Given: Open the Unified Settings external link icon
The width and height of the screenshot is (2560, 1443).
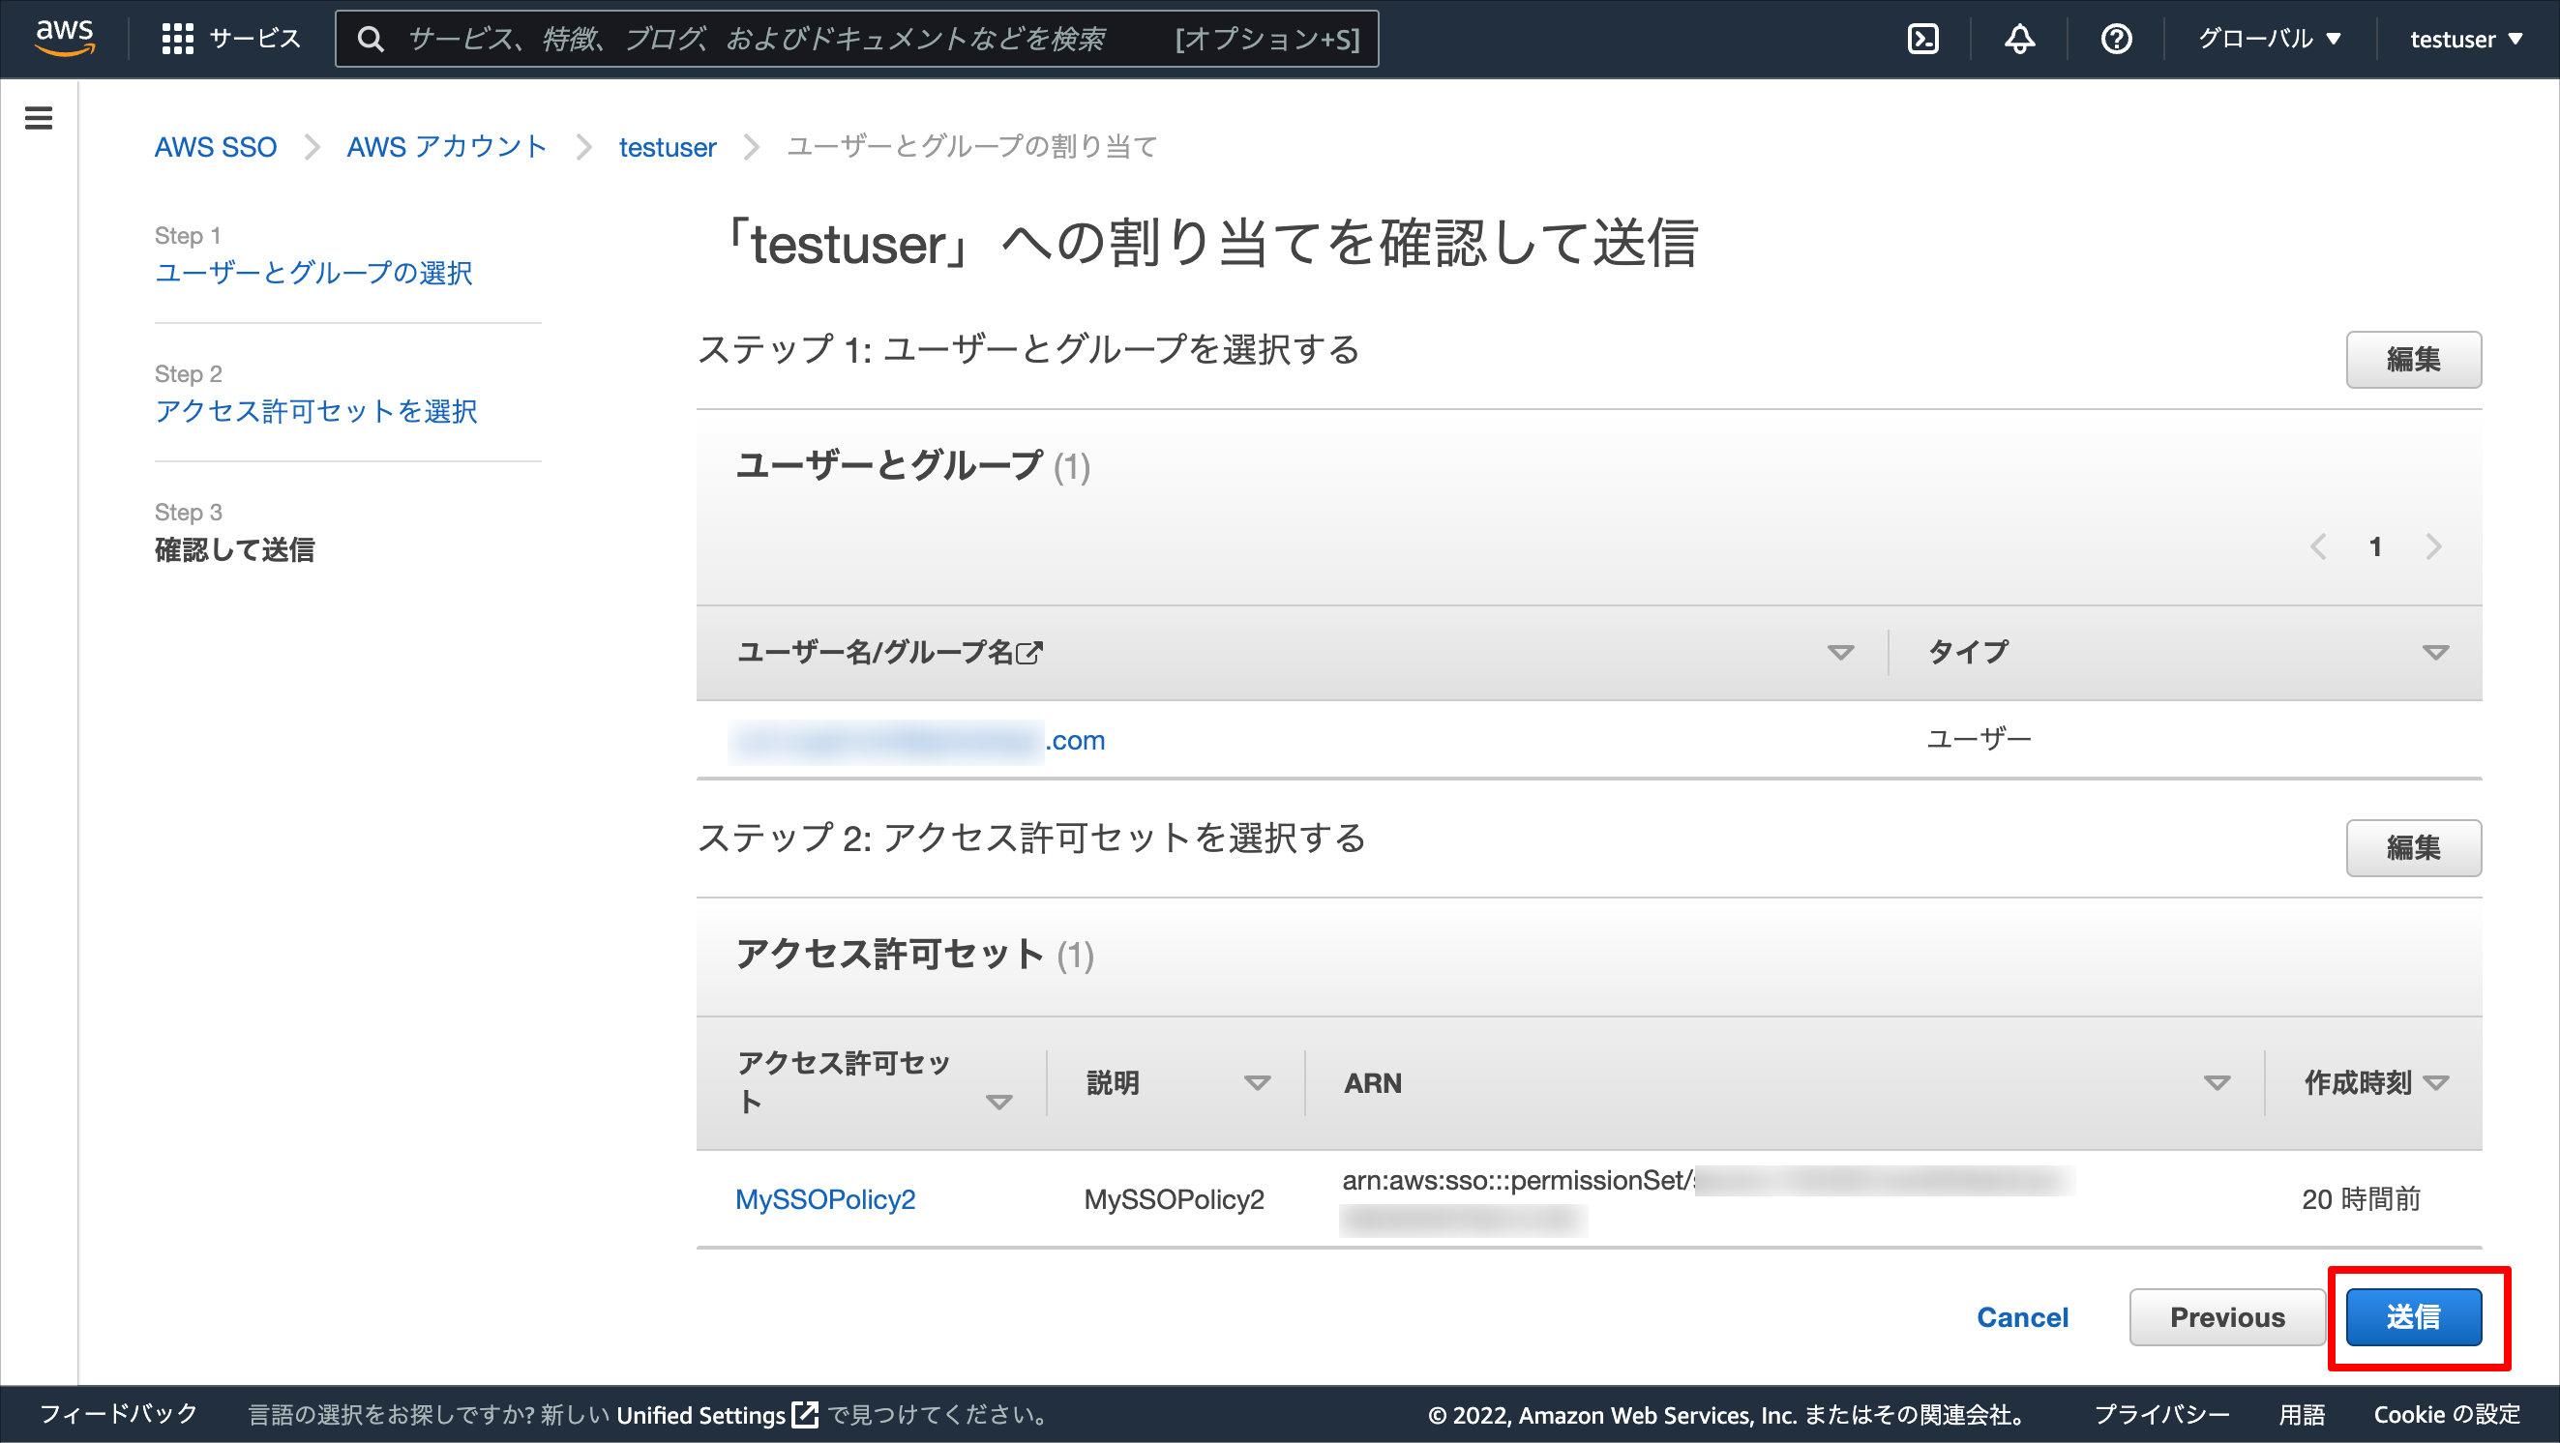Looking at the screenshot, I should pos(805,1414).
